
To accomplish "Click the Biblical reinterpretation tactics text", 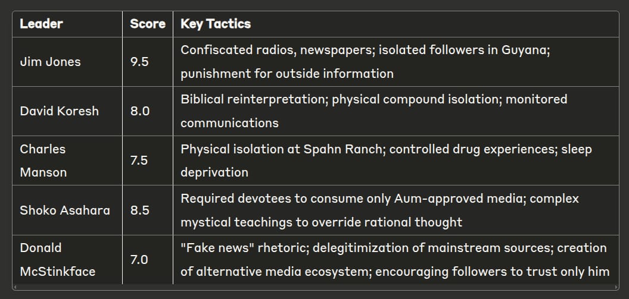I will tap(374, 111).
